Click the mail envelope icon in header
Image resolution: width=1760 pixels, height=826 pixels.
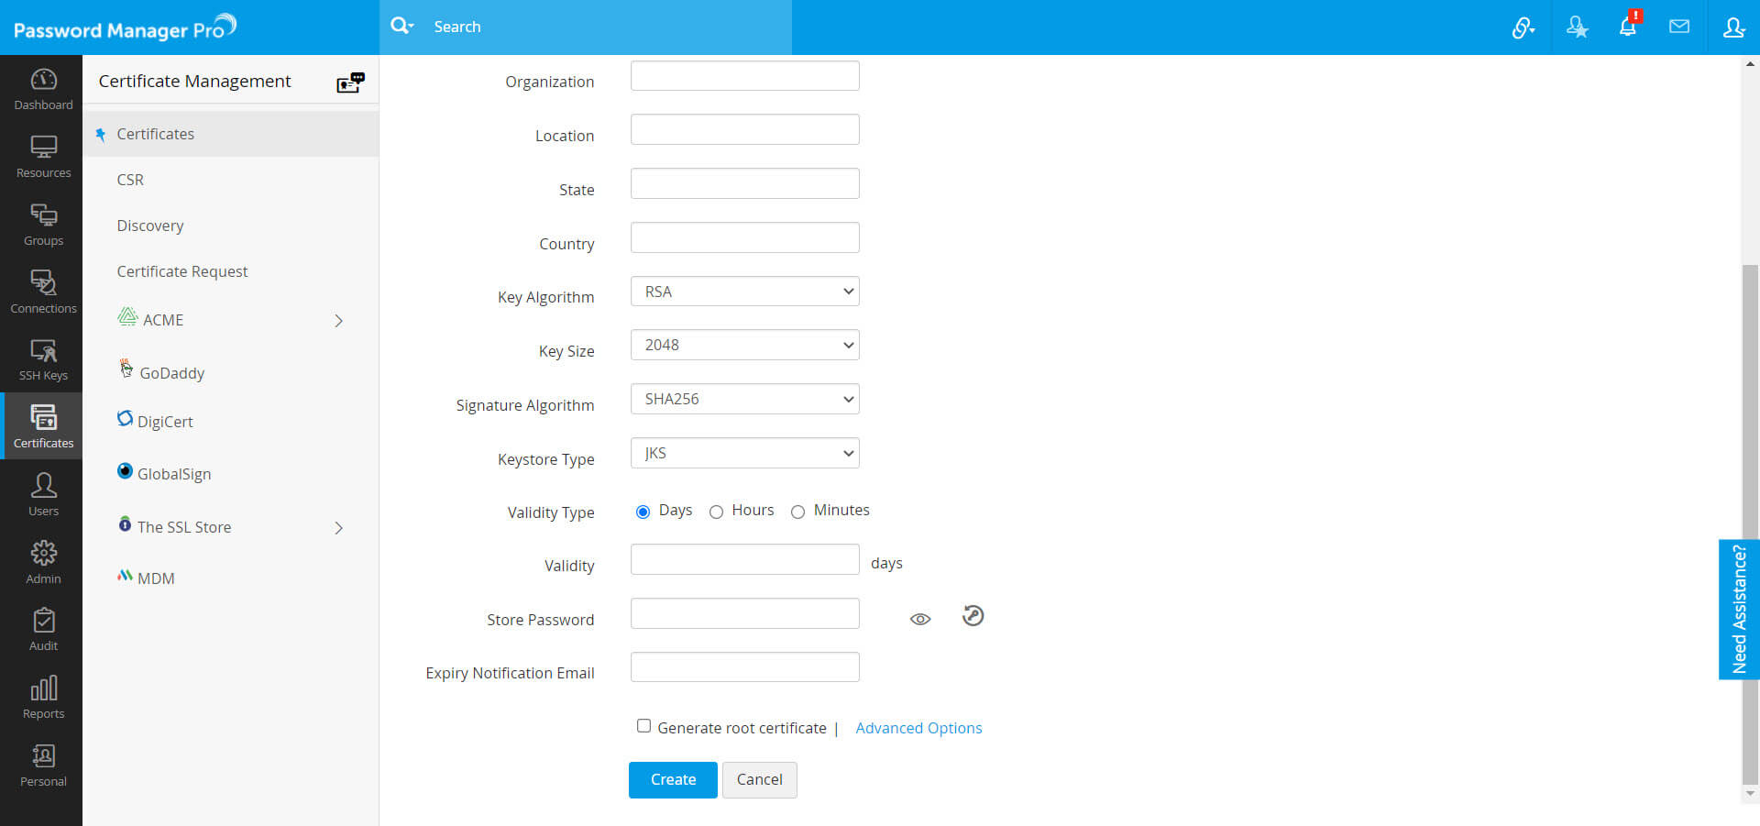click(x=1678, y=27)
